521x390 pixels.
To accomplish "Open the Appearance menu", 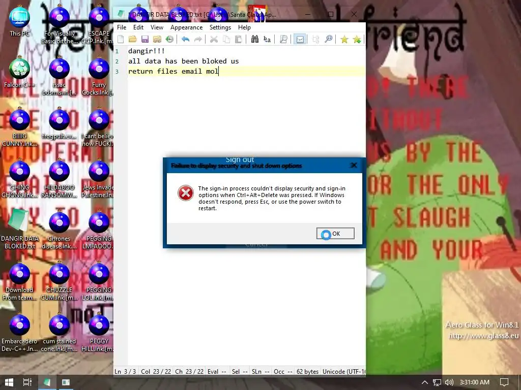I will coord(186,27).
